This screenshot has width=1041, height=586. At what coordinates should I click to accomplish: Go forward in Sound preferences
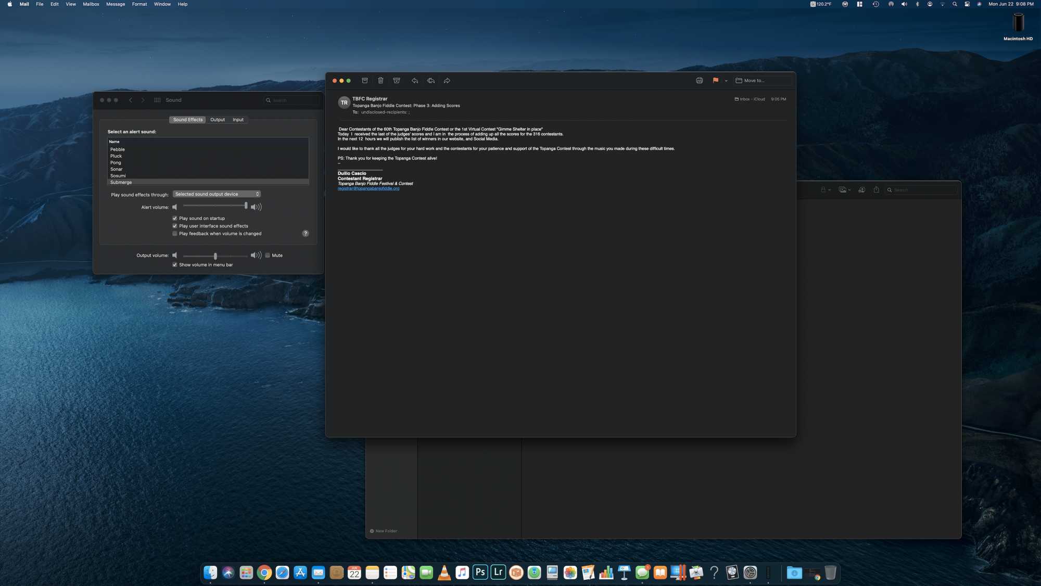click(x=143, y=100)
